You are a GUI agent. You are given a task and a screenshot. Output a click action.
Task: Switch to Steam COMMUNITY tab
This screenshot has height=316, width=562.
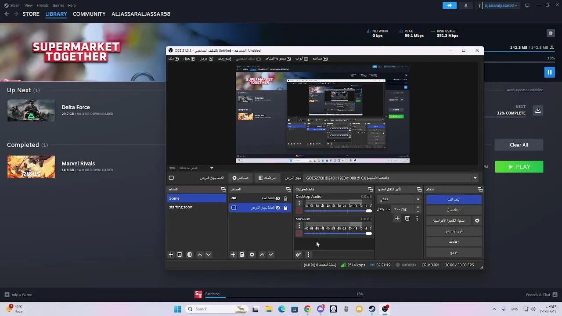coord(89,14)
